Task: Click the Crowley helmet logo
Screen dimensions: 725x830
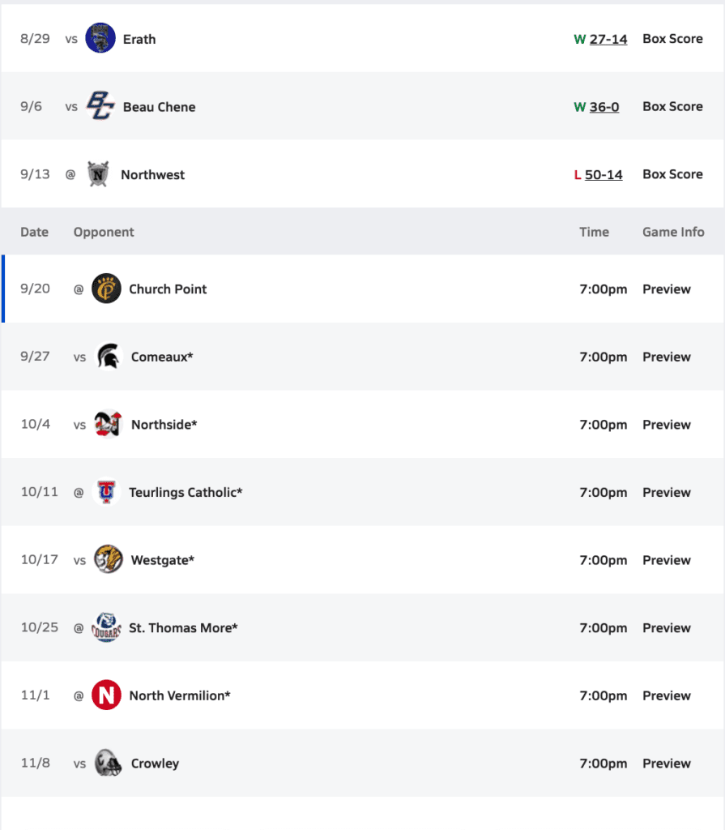Action: (108, 764)
